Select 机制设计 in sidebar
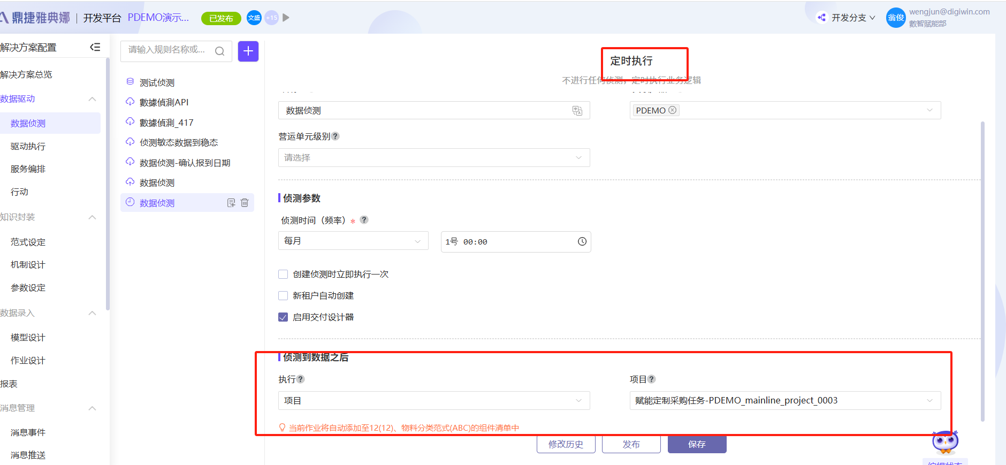The height and width of the screenshot is (465, 1006). pos(28,264)
